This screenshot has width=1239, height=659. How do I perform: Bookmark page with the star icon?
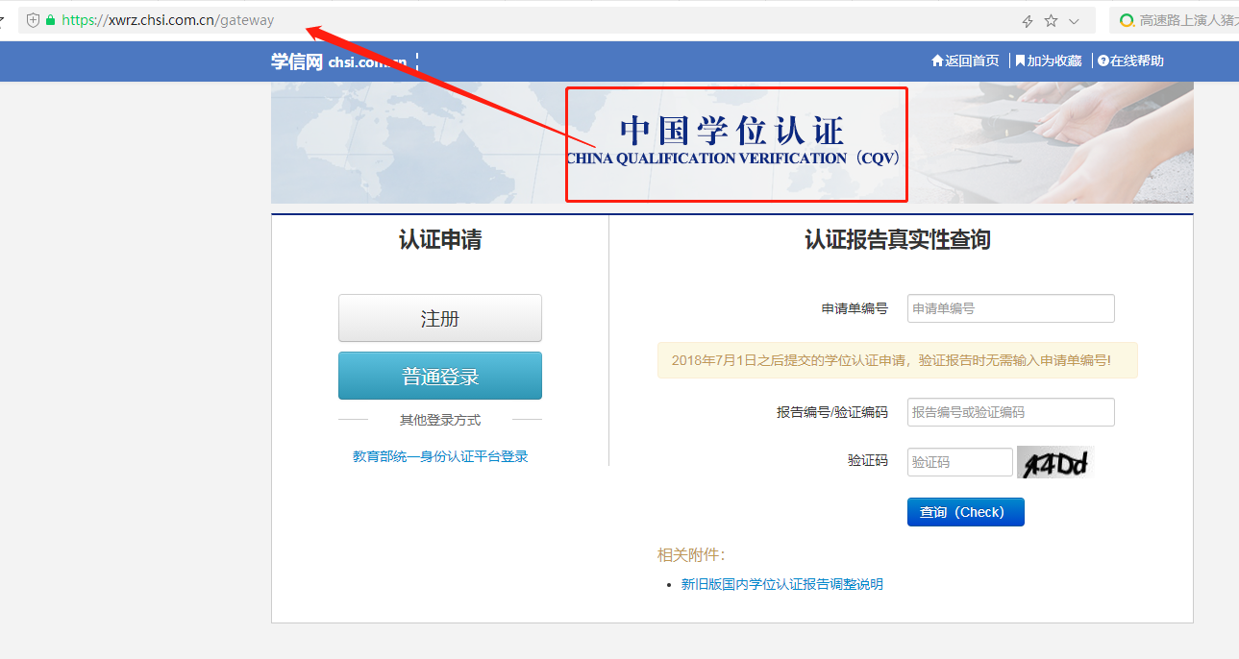1051,21
